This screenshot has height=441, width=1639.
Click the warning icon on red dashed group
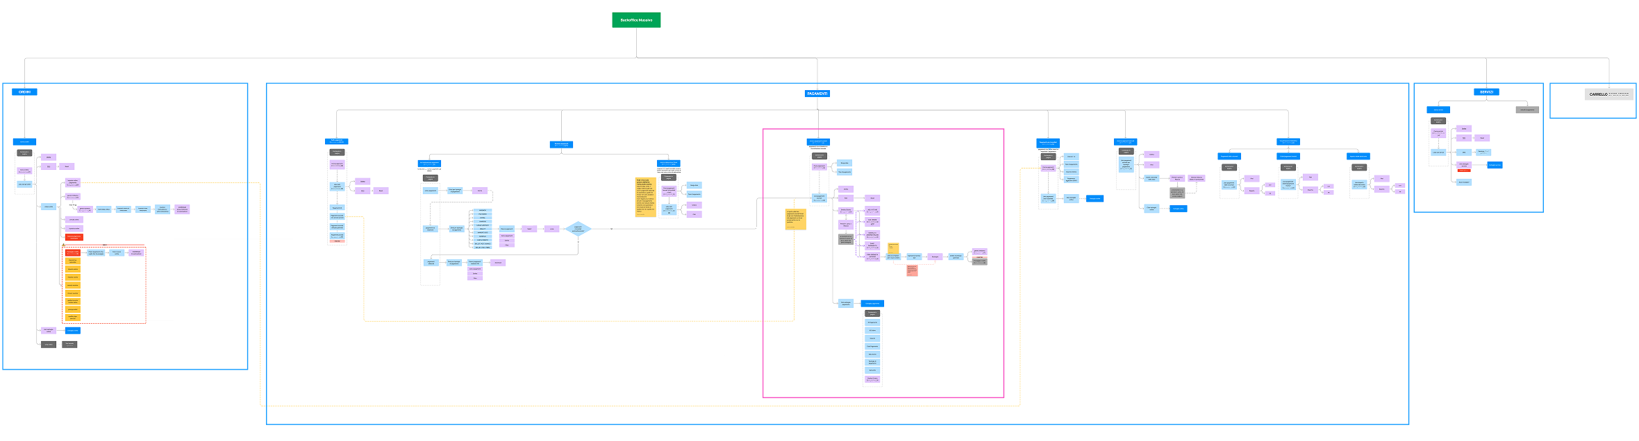[64, 245]
